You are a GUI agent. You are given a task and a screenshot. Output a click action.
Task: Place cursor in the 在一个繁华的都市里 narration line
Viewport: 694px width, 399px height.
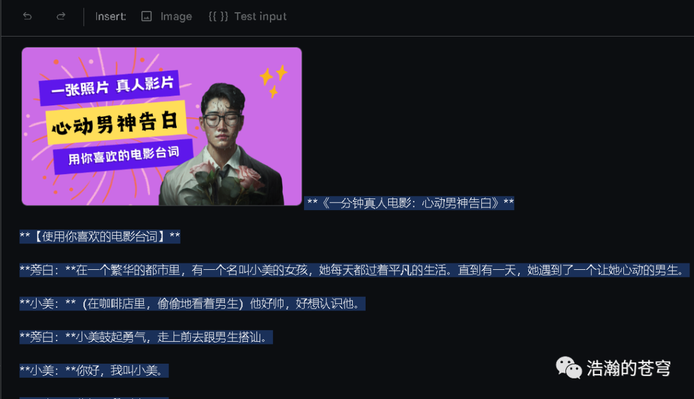354,270
